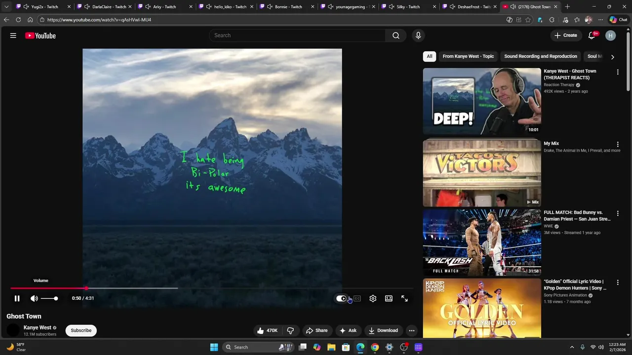The height and width of the screenshot is (355, 632).
Task: Open a new browser tab
Action: pos(567,7)
